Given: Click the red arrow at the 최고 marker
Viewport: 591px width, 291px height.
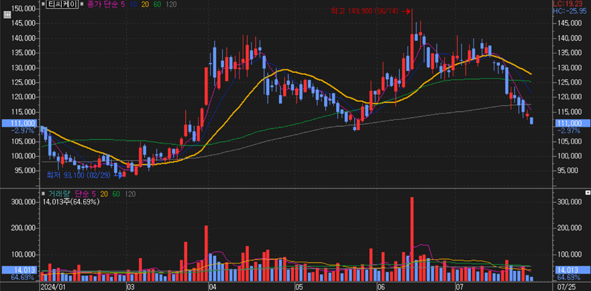Looking at the screenshot, I should [x=406, y=11].
